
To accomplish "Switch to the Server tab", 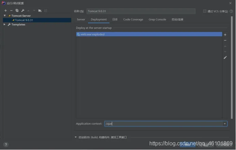I will click(x=81, y=19).
